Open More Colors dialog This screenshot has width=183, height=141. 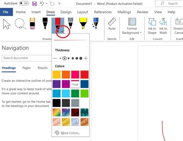click(70, 133)
